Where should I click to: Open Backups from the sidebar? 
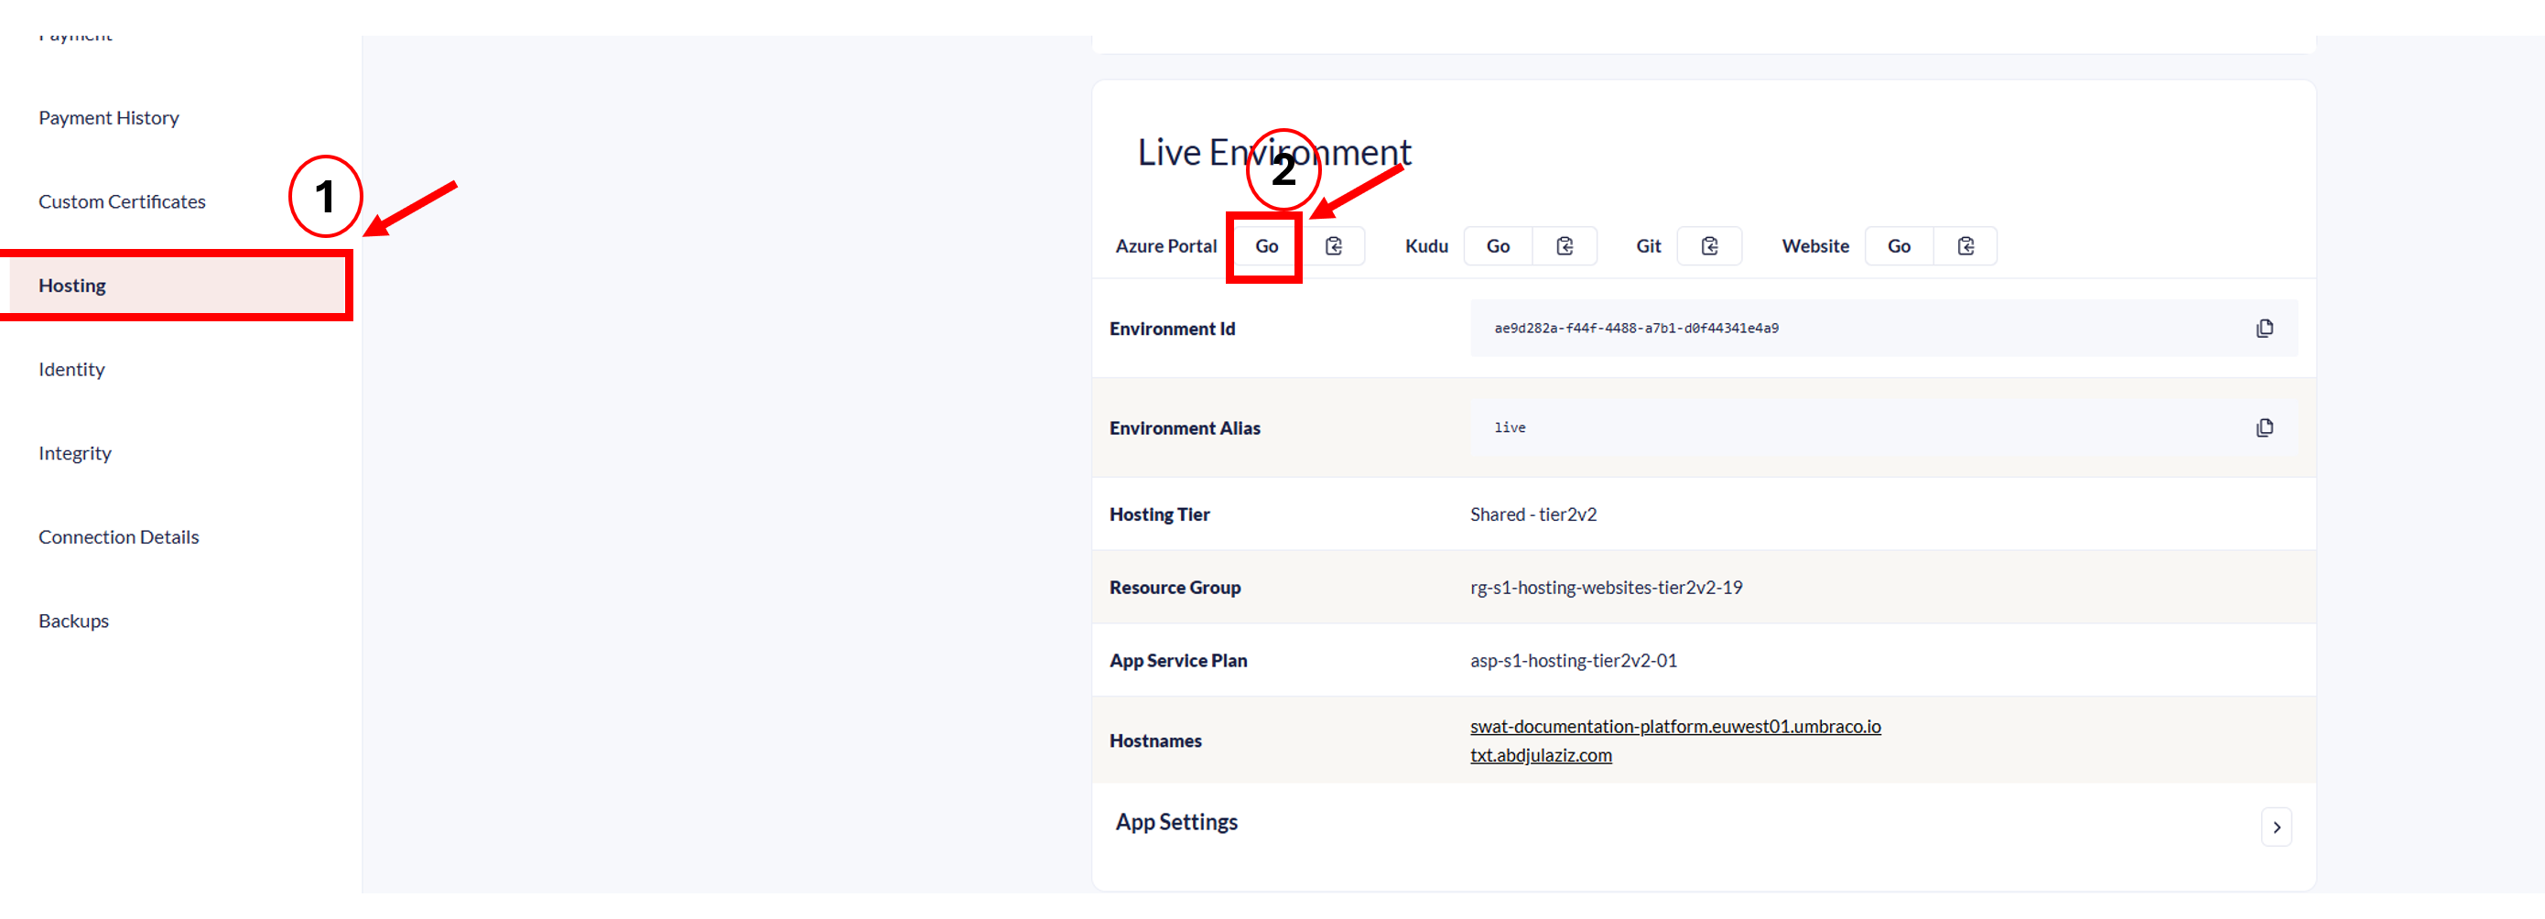[73, 622]
